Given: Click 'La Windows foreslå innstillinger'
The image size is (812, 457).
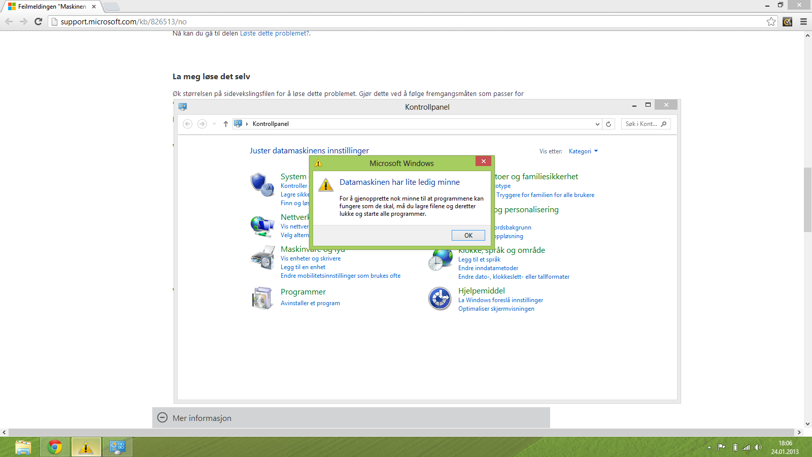Looking at the screenshot, I should point(500,300).
